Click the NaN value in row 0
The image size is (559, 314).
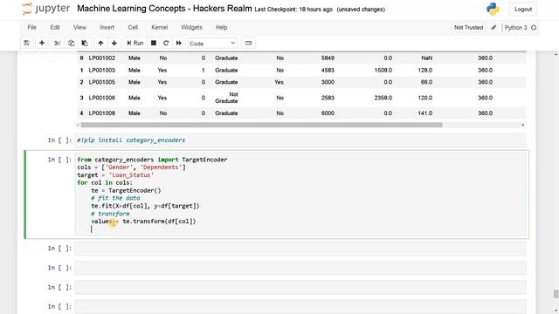pos(427,58)
